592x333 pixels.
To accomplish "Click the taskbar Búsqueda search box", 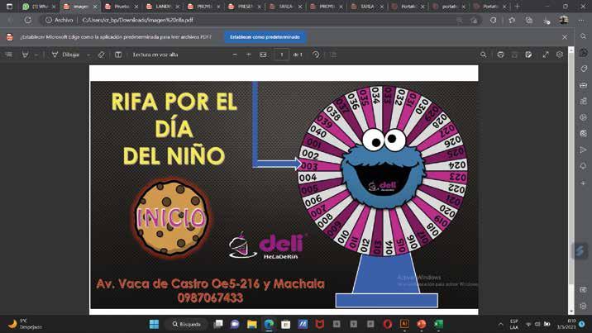I will click(x=187, y=324).
